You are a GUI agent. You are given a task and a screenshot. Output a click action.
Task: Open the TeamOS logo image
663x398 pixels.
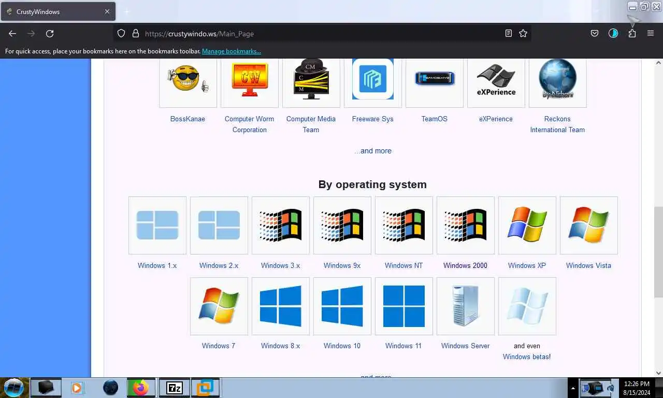tap(434, 79)
